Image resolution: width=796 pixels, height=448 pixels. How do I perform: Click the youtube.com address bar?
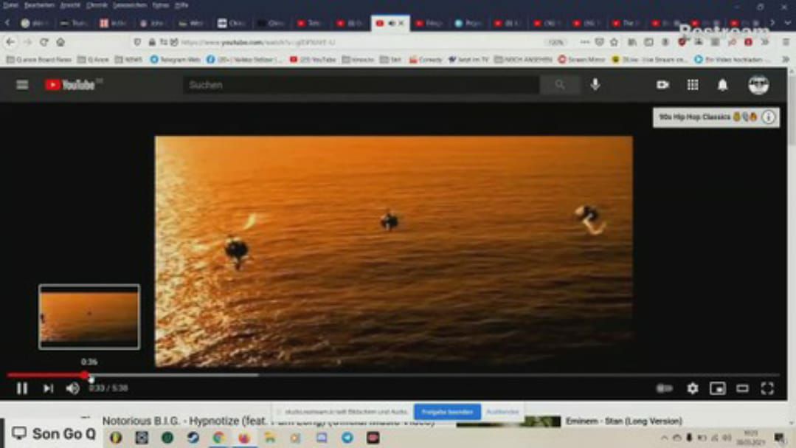click(350, 42)
